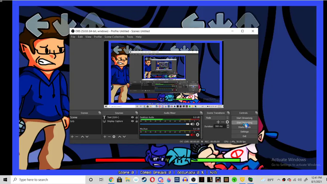This screenshot has height=184, width=327.
Task: Pop out the Scene Transitions dock
Action: [229, 113]
